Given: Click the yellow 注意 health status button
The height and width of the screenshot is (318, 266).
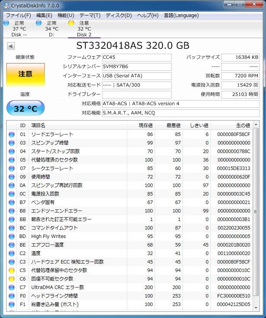Looking at the screenshot, I should 26,75.
